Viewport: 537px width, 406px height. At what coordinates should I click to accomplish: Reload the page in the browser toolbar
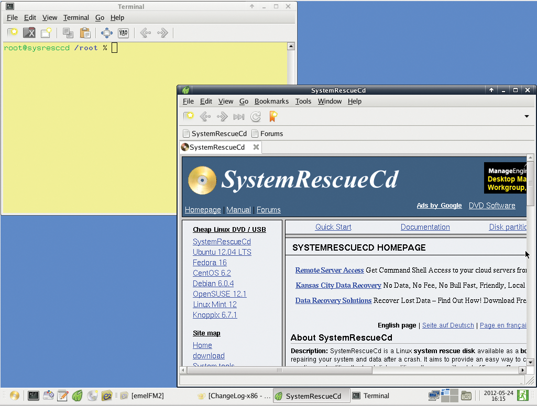[x=256, y=117]
